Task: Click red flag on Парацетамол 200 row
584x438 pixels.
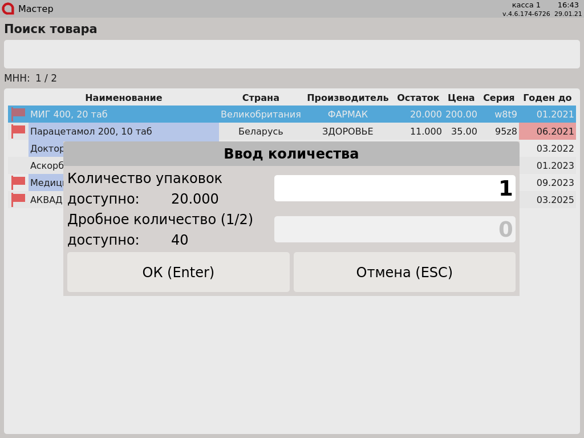Action: click(18, 131)
